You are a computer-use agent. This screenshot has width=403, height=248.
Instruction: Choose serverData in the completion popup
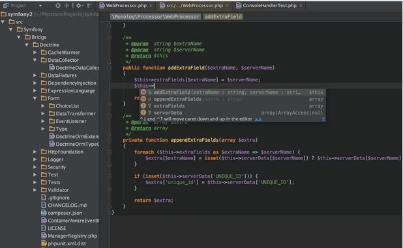click(x=233, y=113)
